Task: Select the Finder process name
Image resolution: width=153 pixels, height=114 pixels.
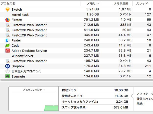Action: click(x=16, y=40)
